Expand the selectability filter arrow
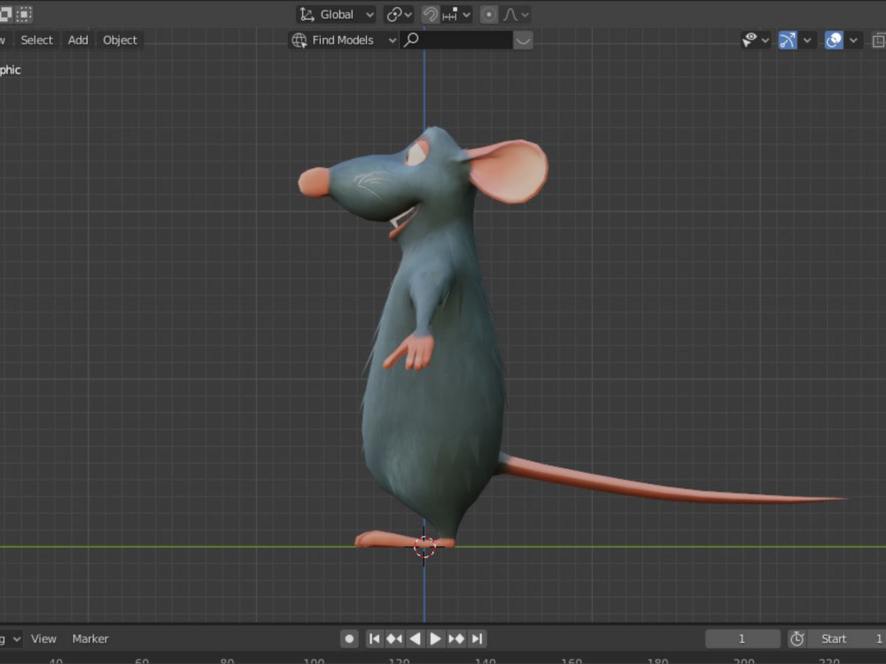Viewport: 886px width, 664px height. [766, 41]
